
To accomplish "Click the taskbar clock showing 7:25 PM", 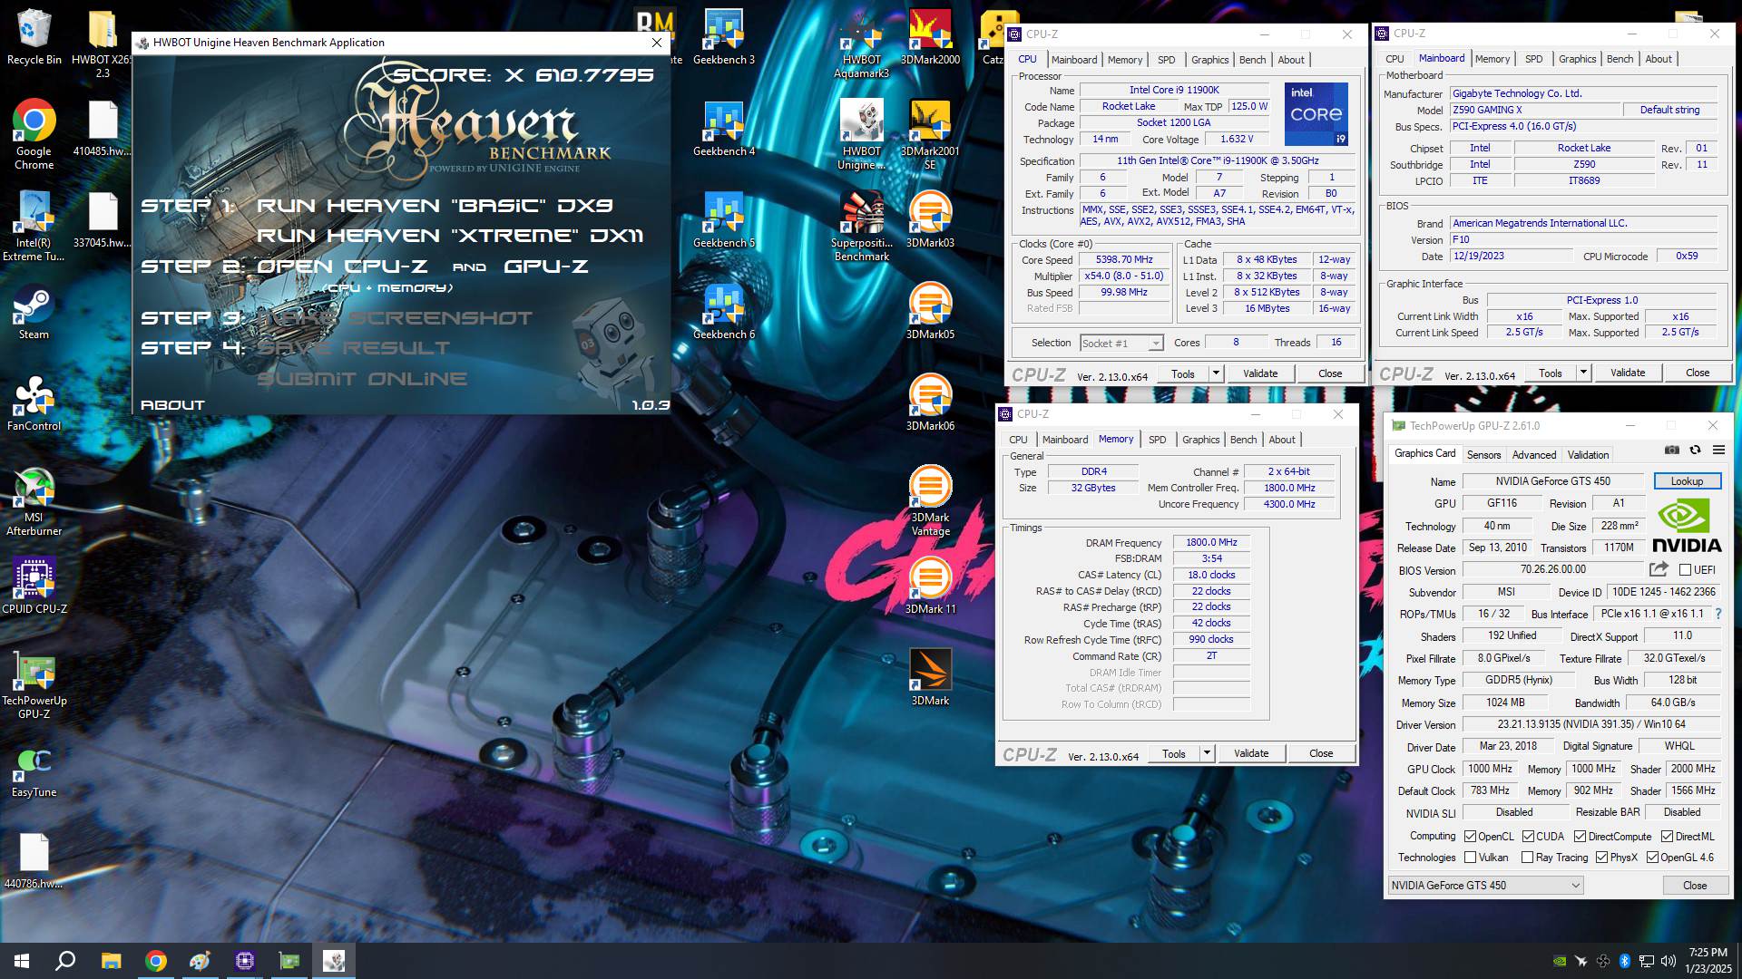I will [1707, 961].
